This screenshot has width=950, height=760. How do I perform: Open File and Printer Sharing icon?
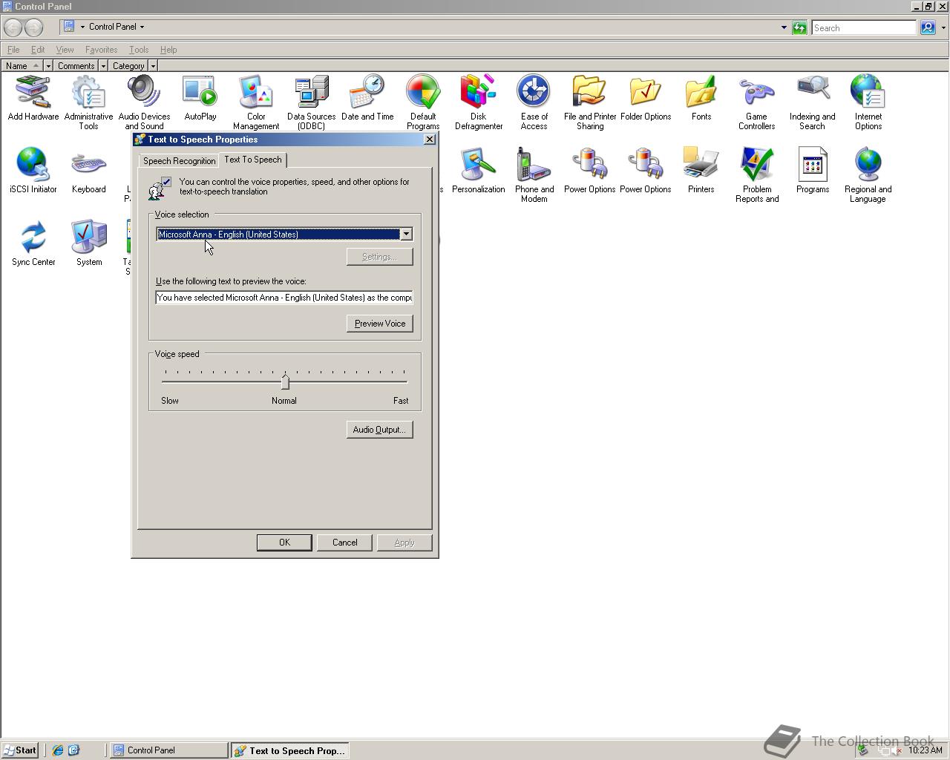(590, 102)
